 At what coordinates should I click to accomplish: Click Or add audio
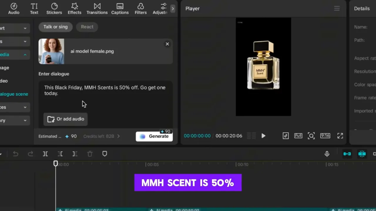[66, 119]
